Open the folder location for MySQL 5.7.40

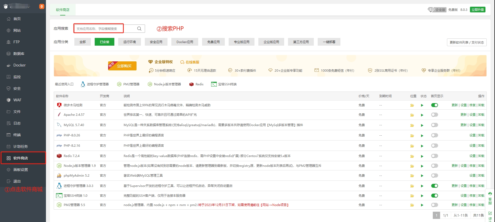[x=412, y=125]
